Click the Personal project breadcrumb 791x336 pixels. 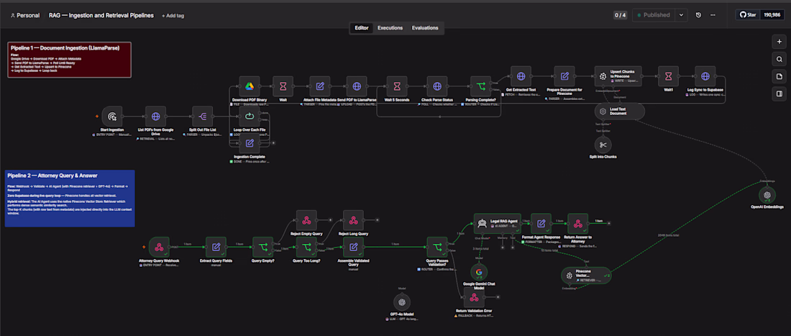click(x=24, y=16)
